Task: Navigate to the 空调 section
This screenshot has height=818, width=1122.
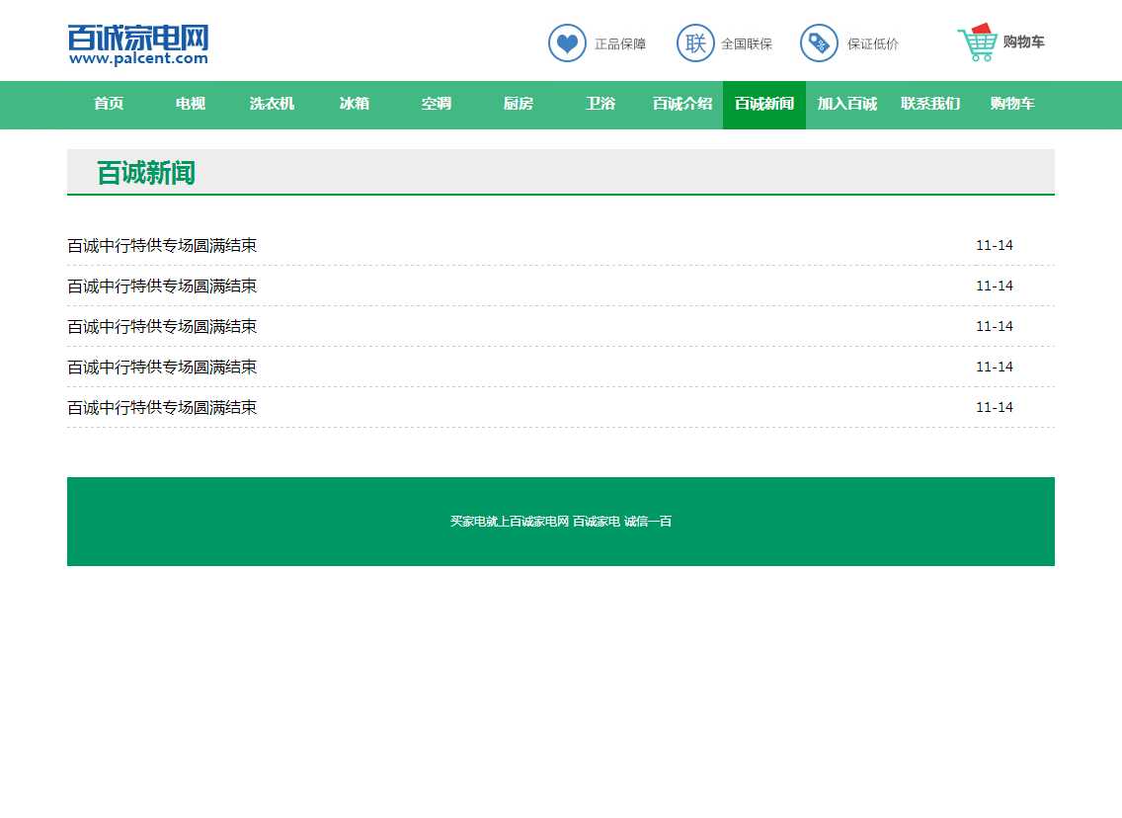Action: pos(436,104)
